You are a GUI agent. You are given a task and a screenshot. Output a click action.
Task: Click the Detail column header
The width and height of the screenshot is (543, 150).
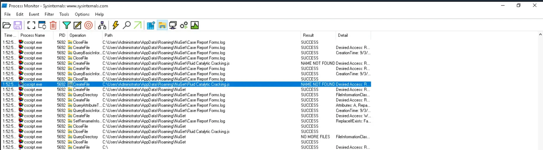(x=353, y=35)
